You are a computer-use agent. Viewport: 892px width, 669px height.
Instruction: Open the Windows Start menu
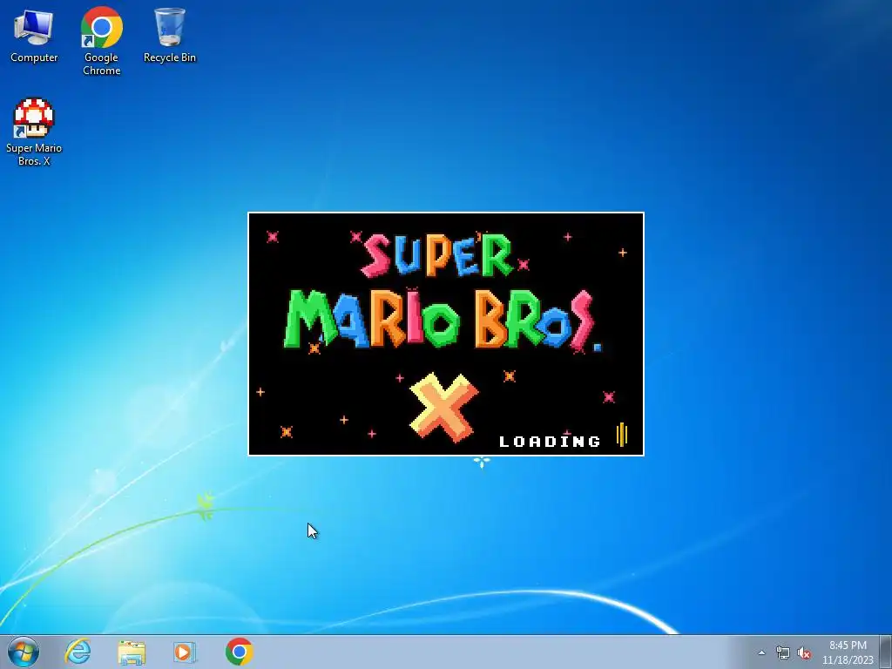click(x=24, y=652)
